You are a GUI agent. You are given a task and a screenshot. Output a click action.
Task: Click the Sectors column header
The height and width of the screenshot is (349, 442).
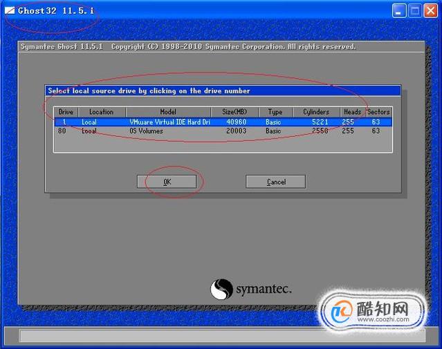pyautogui.click(x=378, y=112)
